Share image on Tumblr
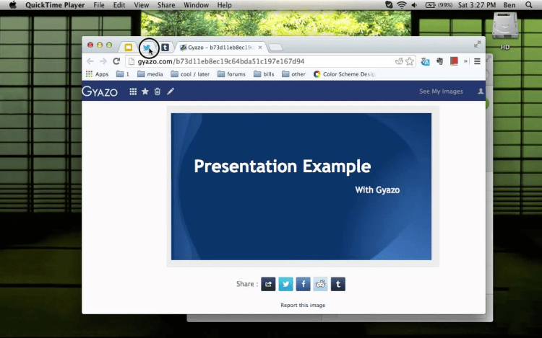 (338, 284)
